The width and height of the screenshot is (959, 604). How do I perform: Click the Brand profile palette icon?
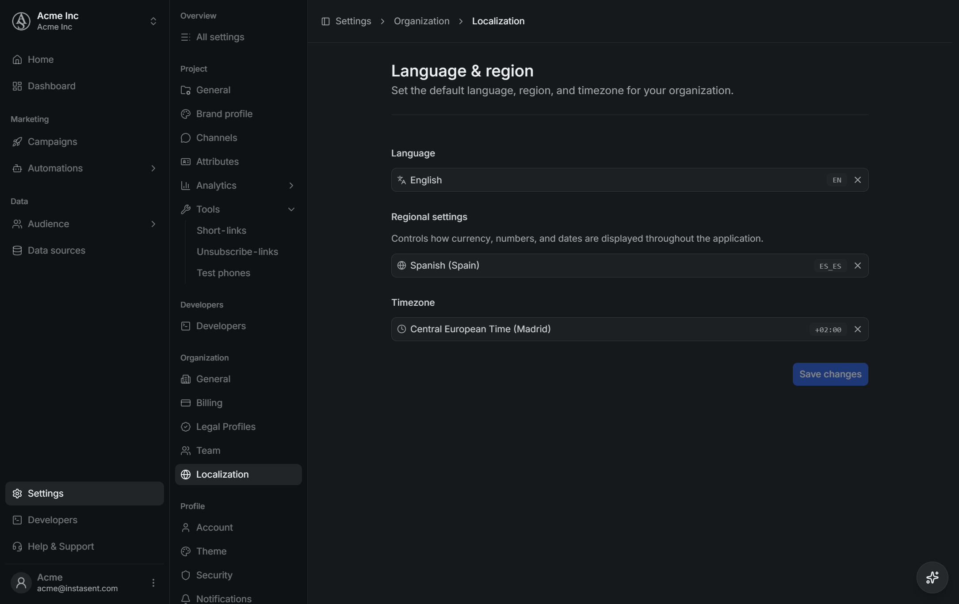click(186, 114)
